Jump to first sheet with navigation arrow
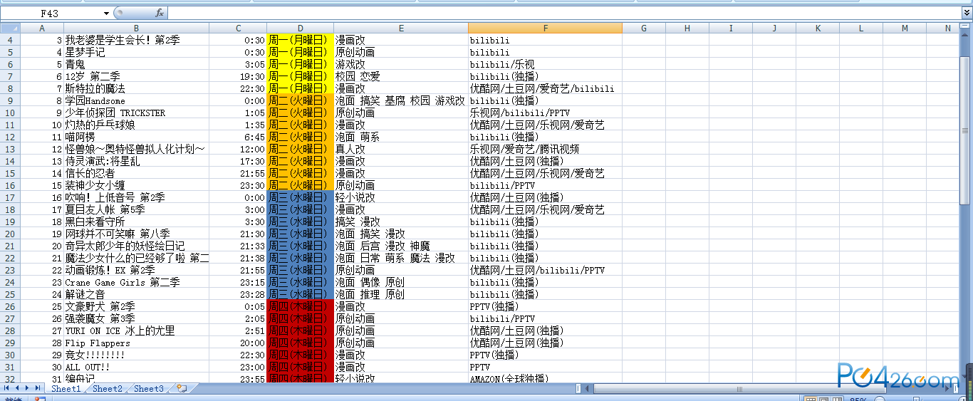The height and width of the screenshot is (401, 973). 8,389
